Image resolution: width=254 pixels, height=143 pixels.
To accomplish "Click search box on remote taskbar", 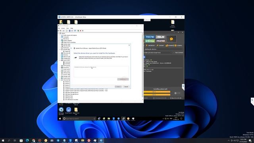I will click(79, 119).
